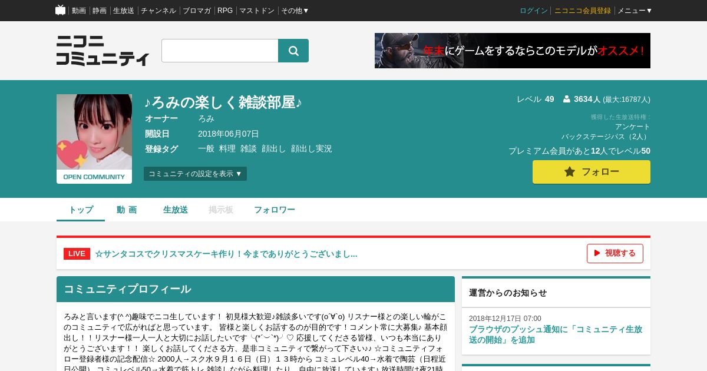Click the yellow フォロー star button
Viewport: 707px width, 371px height.
point(592,172)
